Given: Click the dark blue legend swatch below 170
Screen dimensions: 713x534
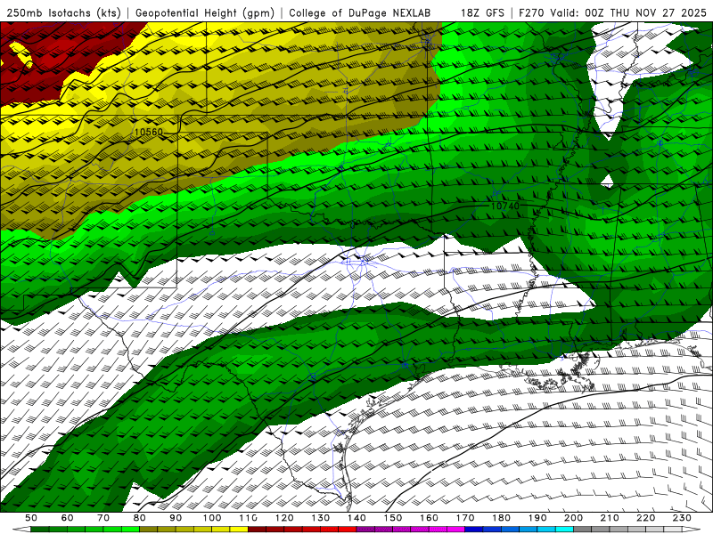Looking at the screenshot, I should click(474, 530).
